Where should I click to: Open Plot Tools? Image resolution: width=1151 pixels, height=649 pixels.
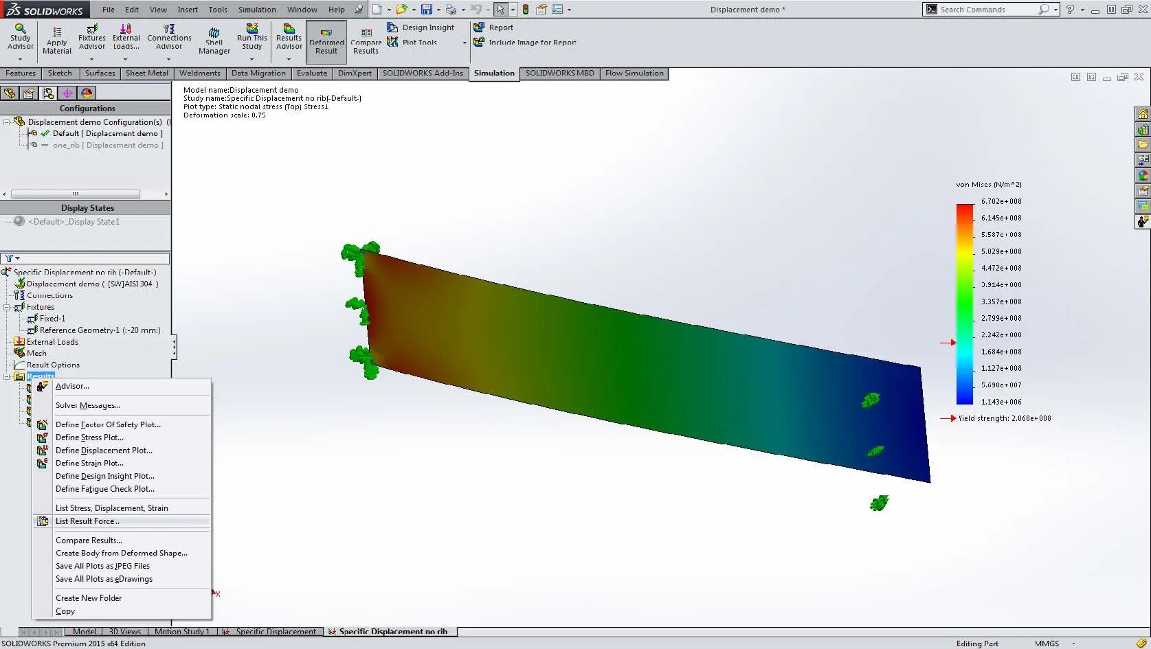point(412,42)
